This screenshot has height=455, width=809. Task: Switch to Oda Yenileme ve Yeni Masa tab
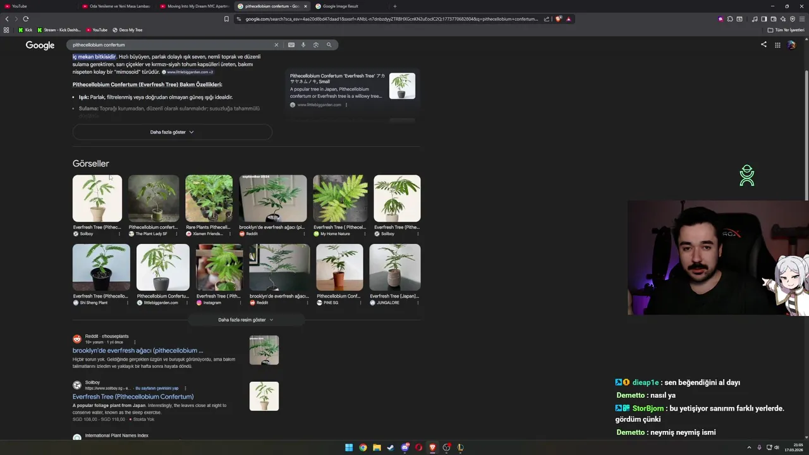click(117, 6)
